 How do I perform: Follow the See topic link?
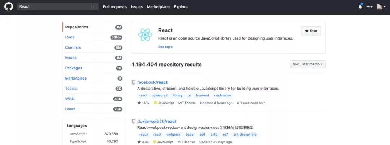(x=165, y=47)
